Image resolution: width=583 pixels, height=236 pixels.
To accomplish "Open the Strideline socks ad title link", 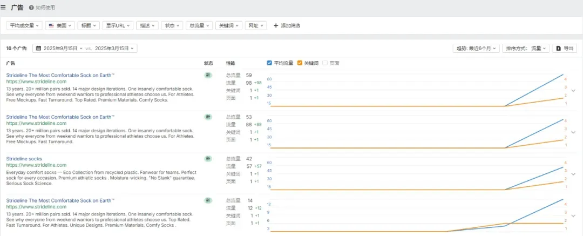I will tap(24, 159).
